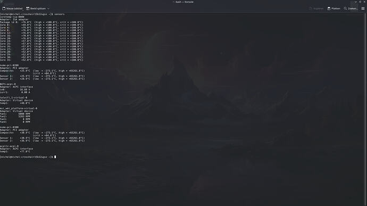Click the BAT1-acpi-0 heading line
This screenshot has width=367, height=206.
tap(8, 84)
